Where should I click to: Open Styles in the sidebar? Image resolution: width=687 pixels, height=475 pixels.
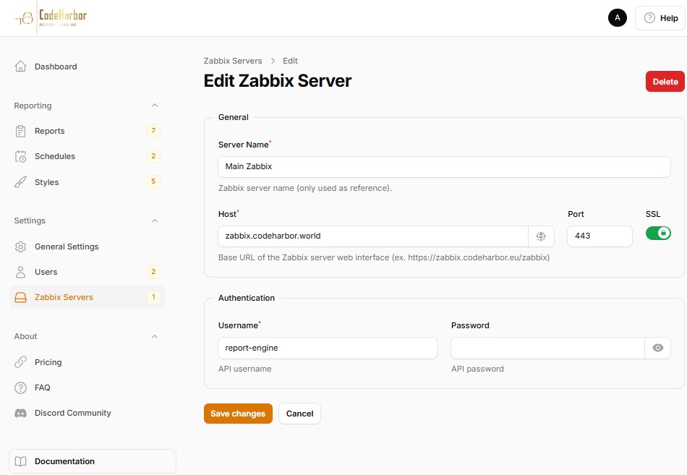[87, 182]
